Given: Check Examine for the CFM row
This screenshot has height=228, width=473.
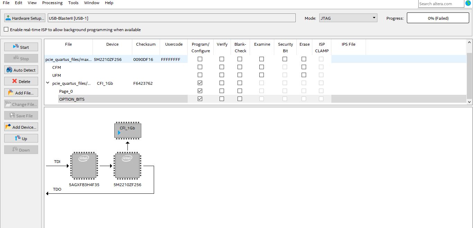Looking at the screenshot, I should [261, 67].
